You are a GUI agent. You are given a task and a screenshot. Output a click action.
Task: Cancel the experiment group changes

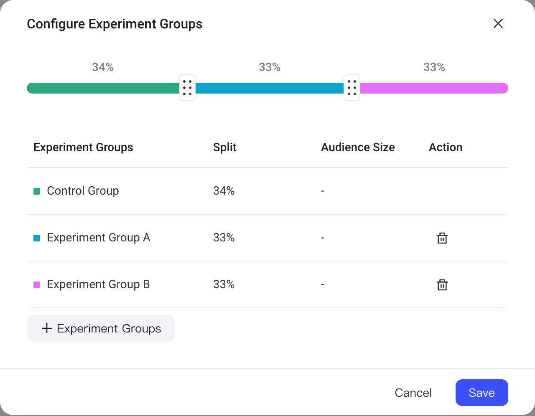[413, 393]
